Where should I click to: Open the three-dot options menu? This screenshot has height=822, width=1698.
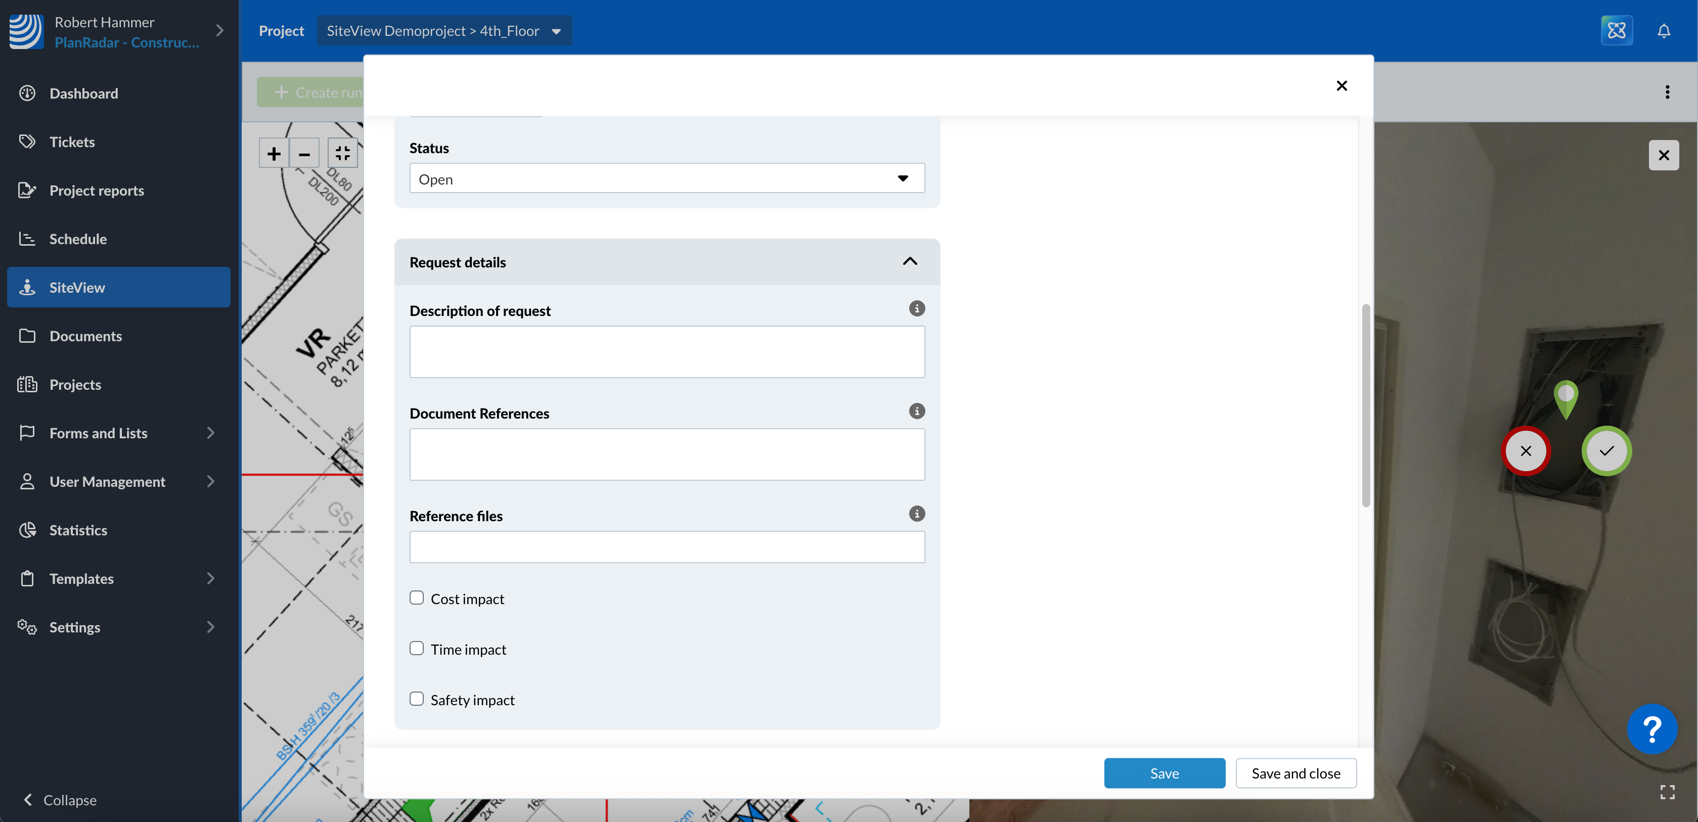click(1667, 93)
